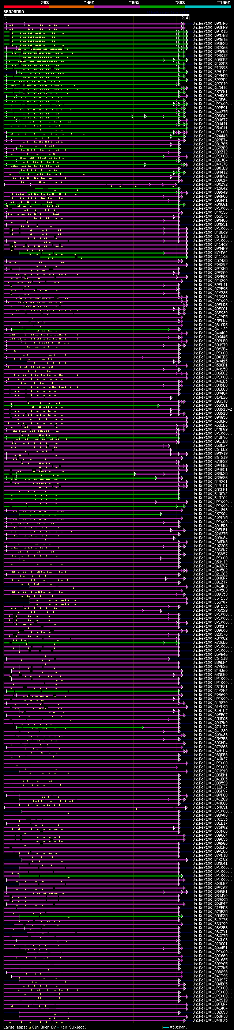The width and height of the screenshot is (234, 1030).
Task: Click the green ~80% identity legend segment
Action: click(x=162, y=7)
